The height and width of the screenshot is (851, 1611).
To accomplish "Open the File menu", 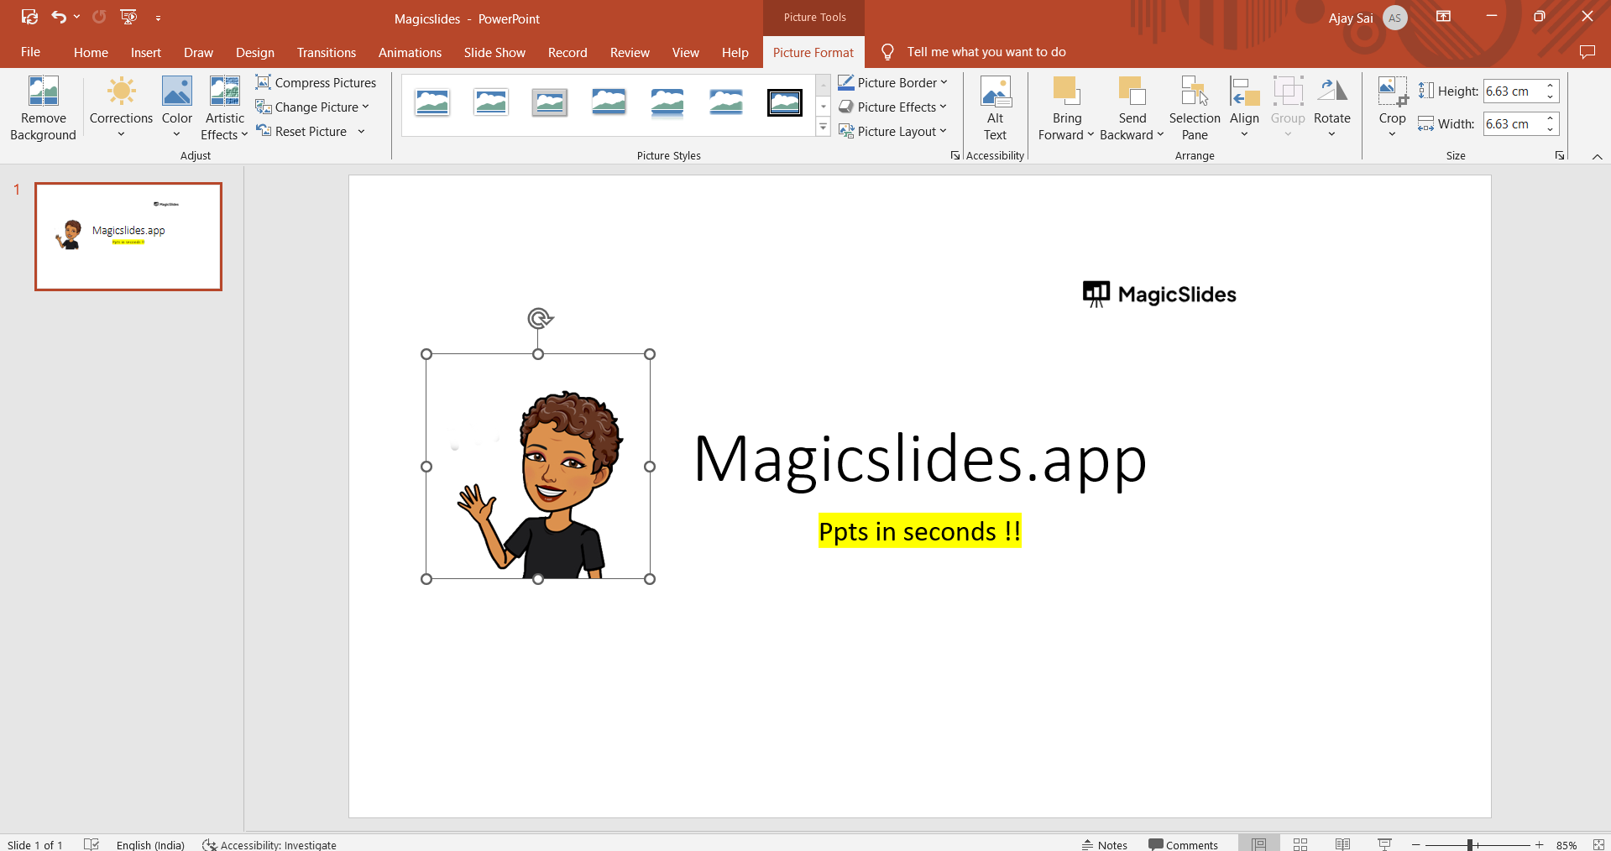I will [30, 52].
